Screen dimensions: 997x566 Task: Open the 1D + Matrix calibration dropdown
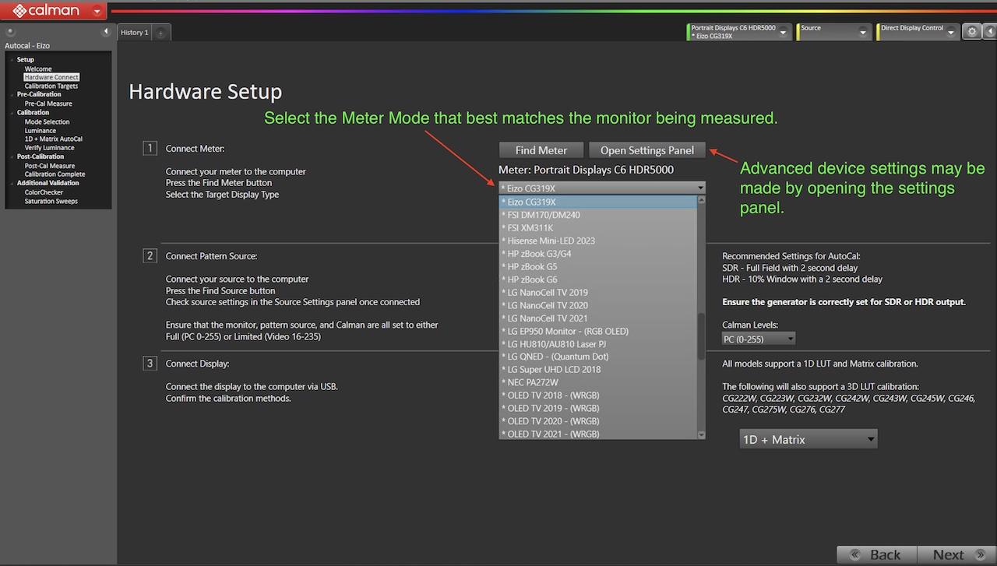[809, 439]
